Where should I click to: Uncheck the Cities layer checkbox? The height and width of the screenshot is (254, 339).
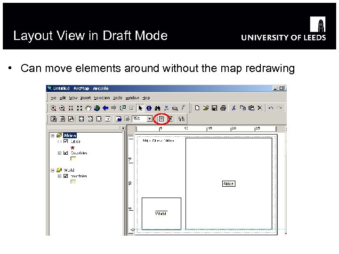point(66,142)
